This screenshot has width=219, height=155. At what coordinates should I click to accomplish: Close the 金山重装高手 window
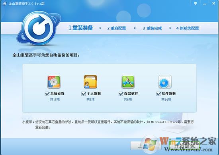(214, 4)
